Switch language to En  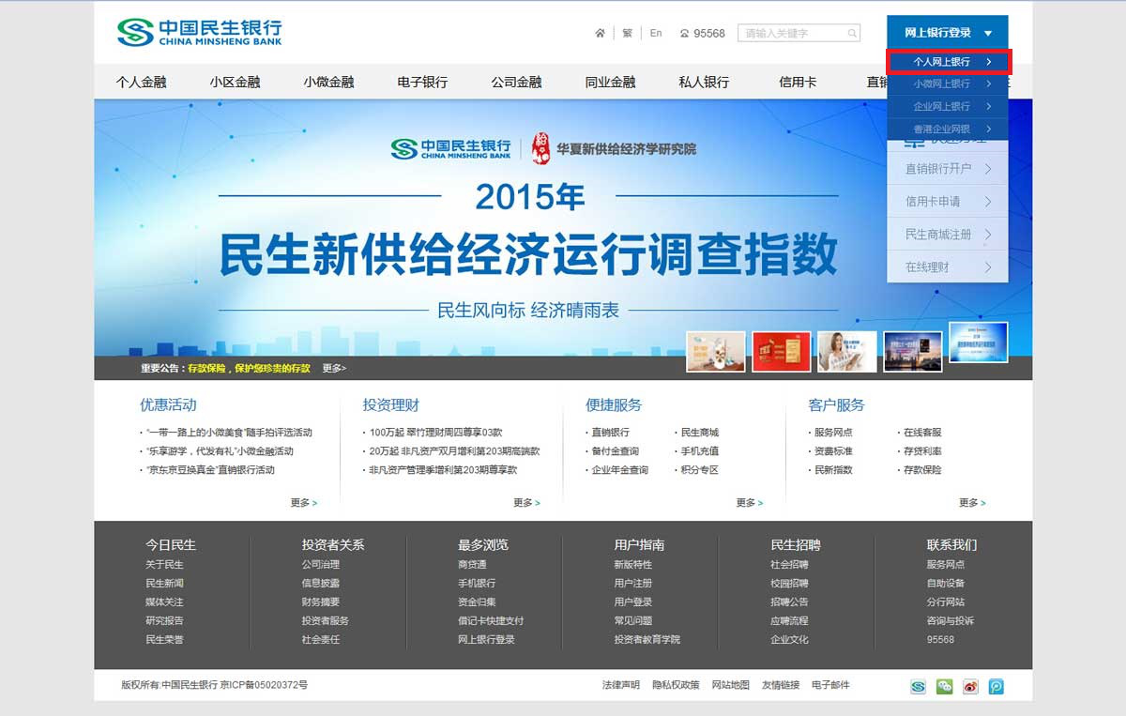[656, 33]
